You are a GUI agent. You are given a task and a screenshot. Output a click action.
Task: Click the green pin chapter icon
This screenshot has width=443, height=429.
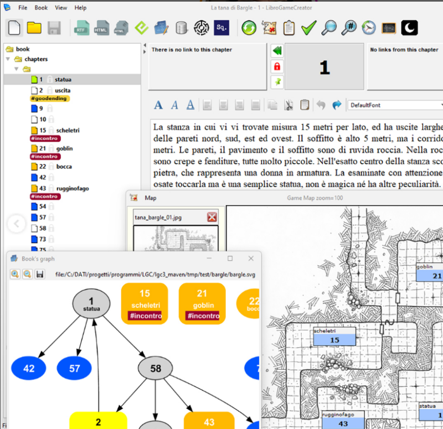click(277, 82)
